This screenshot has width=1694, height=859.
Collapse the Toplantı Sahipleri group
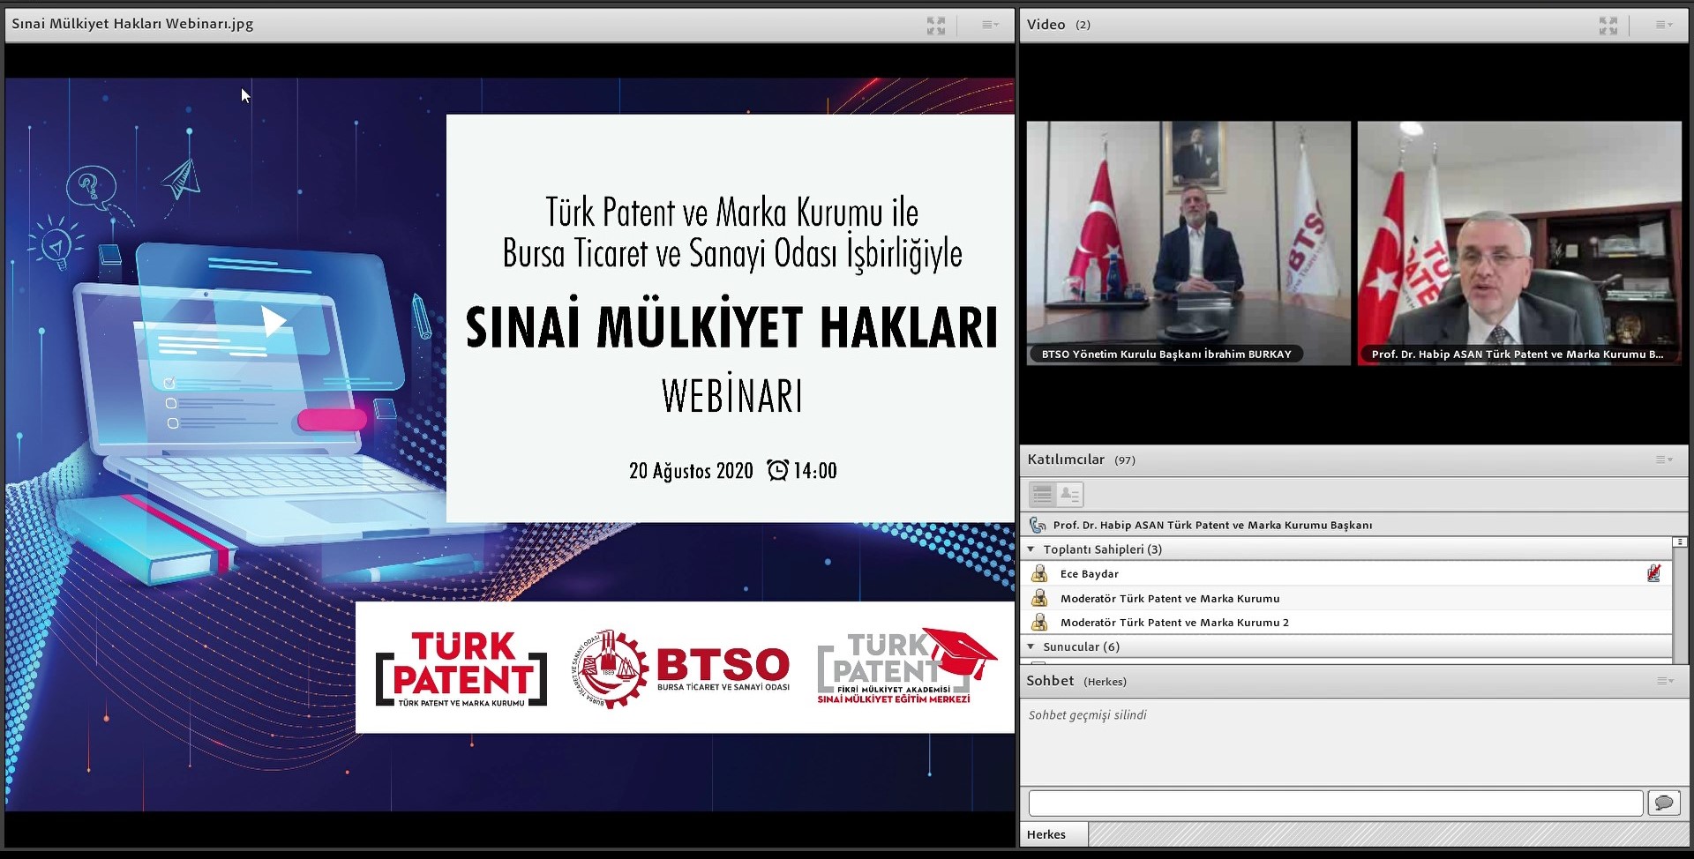pos(1031,549)
